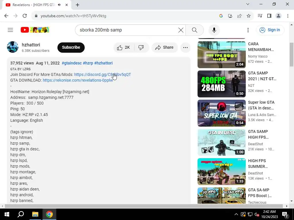Open the taskbar clock and date
Viewport: 294px width, 220px height.
click(269, 214)
